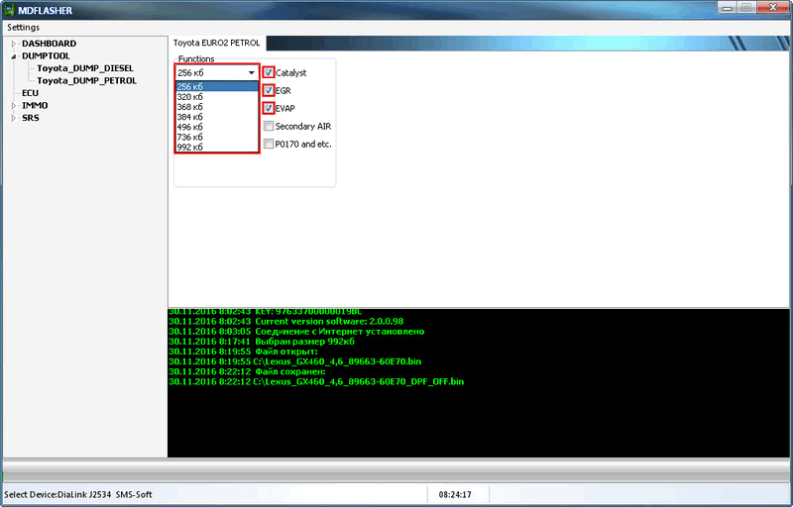Enable the Secondary AIR checkbox

tap(269, 126)
